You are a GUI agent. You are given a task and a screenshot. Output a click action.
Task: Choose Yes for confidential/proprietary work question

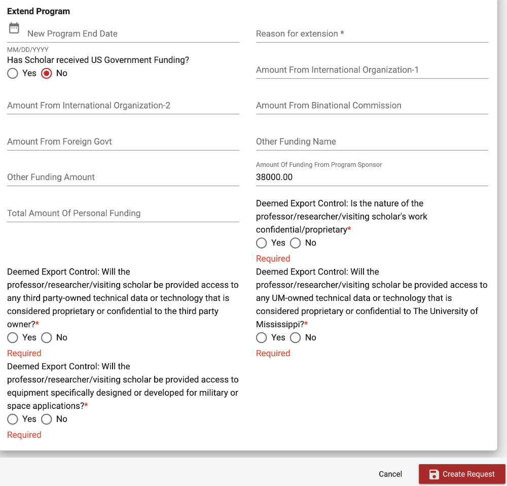(x=262, y=243)
